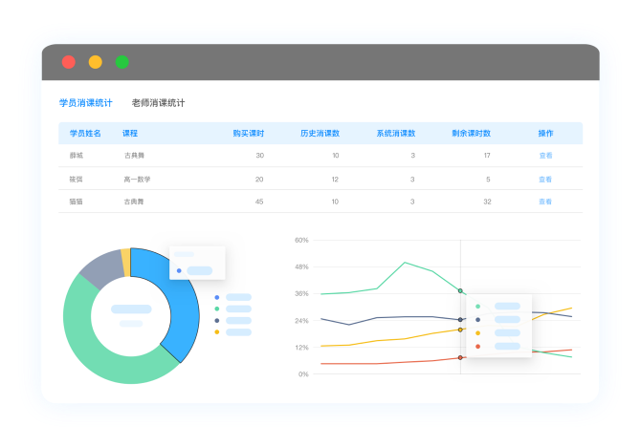Click the green data point on line chart

pos(460,290)
